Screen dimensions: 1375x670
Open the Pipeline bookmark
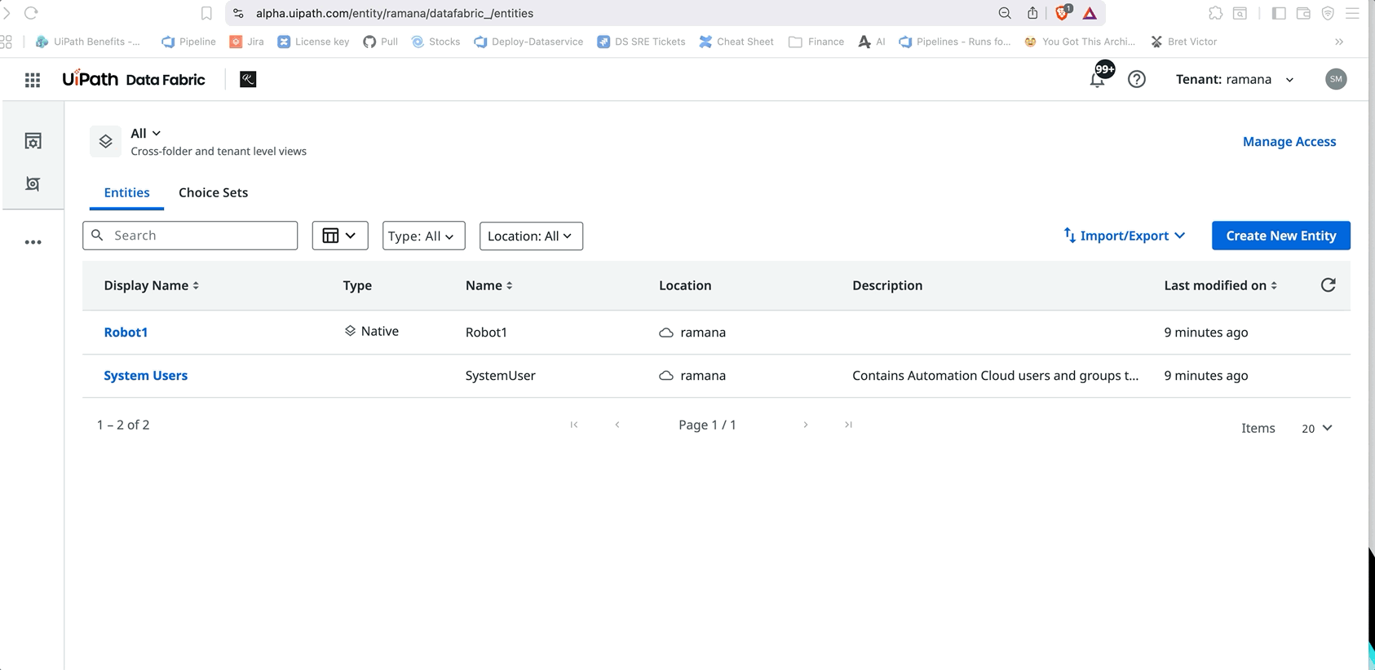pyautogui.click(x=188, y=42)
